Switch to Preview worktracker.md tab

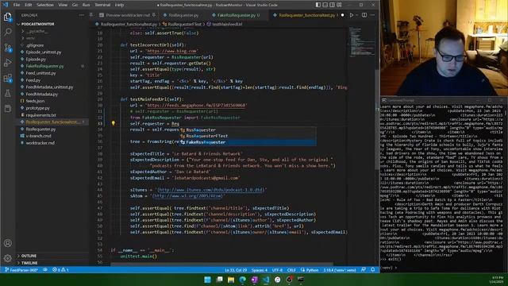click(128, 15)
